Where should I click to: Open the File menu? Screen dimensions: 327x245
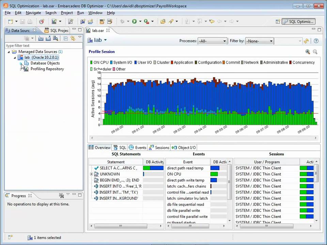(x=7, y=13)
